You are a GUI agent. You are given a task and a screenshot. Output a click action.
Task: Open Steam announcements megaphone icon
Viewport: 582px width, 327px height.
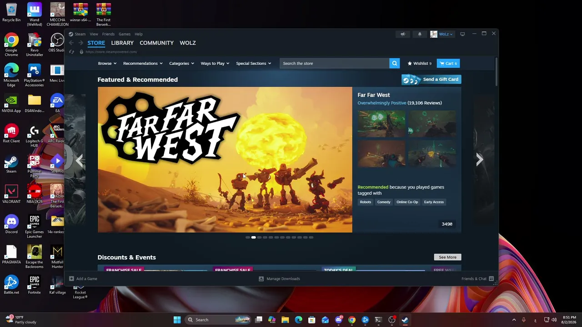click(403, 34)
